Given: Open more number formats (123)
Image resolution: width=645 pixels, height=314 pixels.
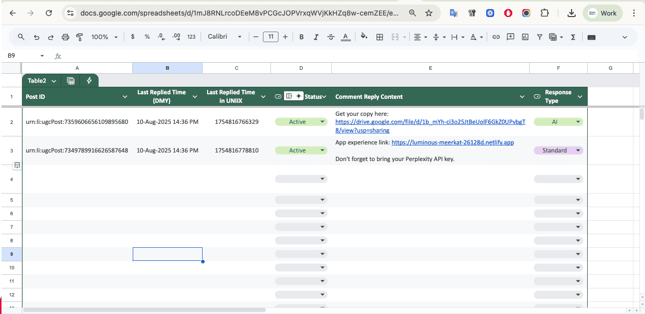Looking at the screenshot, I should pos(192,37).
